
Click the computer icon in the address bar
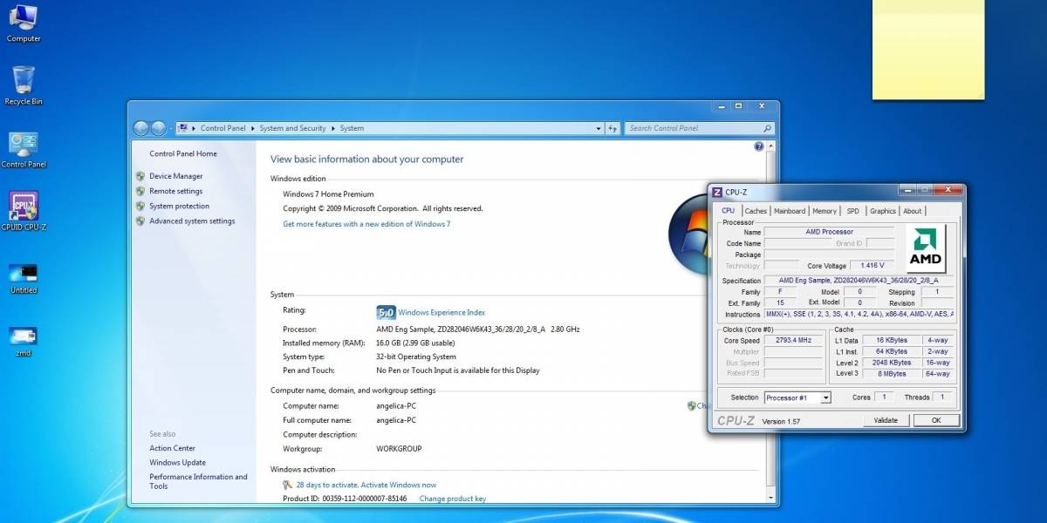point(183,128)
